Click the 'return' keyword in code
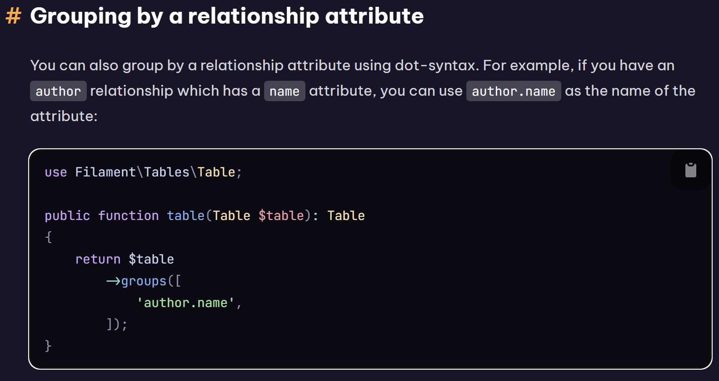This screenshot has height=381, width=719. click(98, 259)
